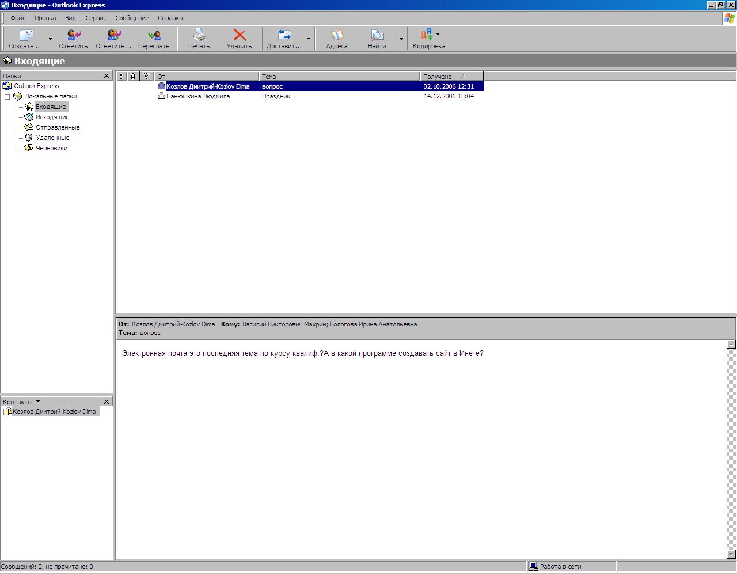Click the date 14.12.2006 13:04
Image resolution: width=737 pixels, height=574 pixels.
click(449, 97)
